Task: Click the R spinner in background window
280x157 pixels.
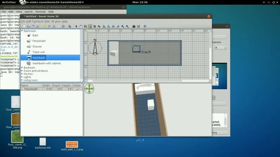Action: (220, 48)
